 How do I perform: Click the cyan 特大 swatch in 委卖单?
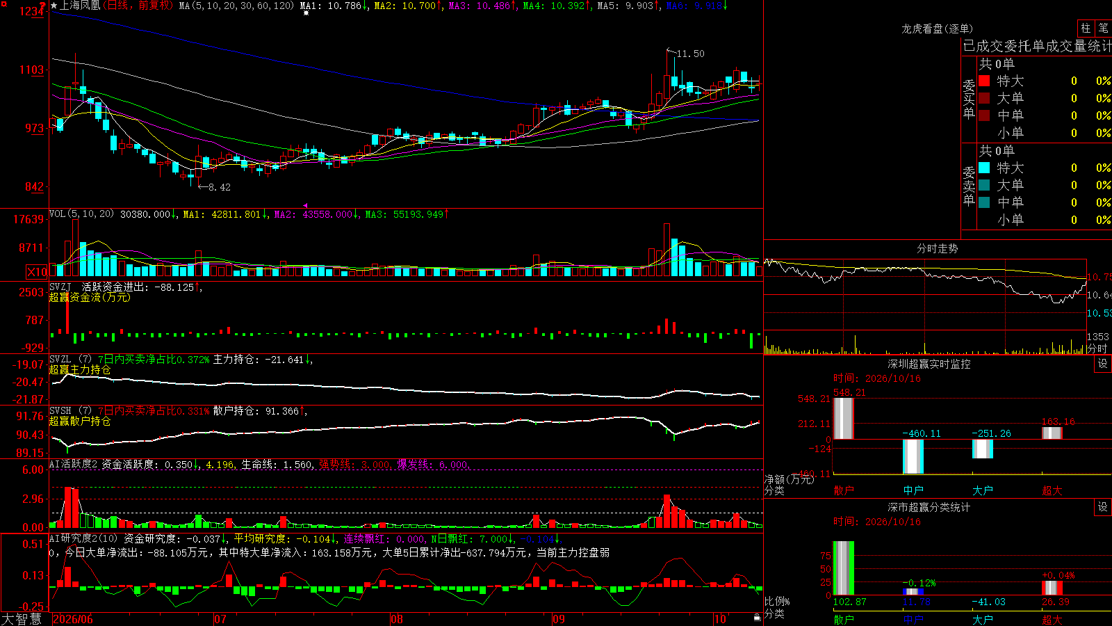(984, 168)
